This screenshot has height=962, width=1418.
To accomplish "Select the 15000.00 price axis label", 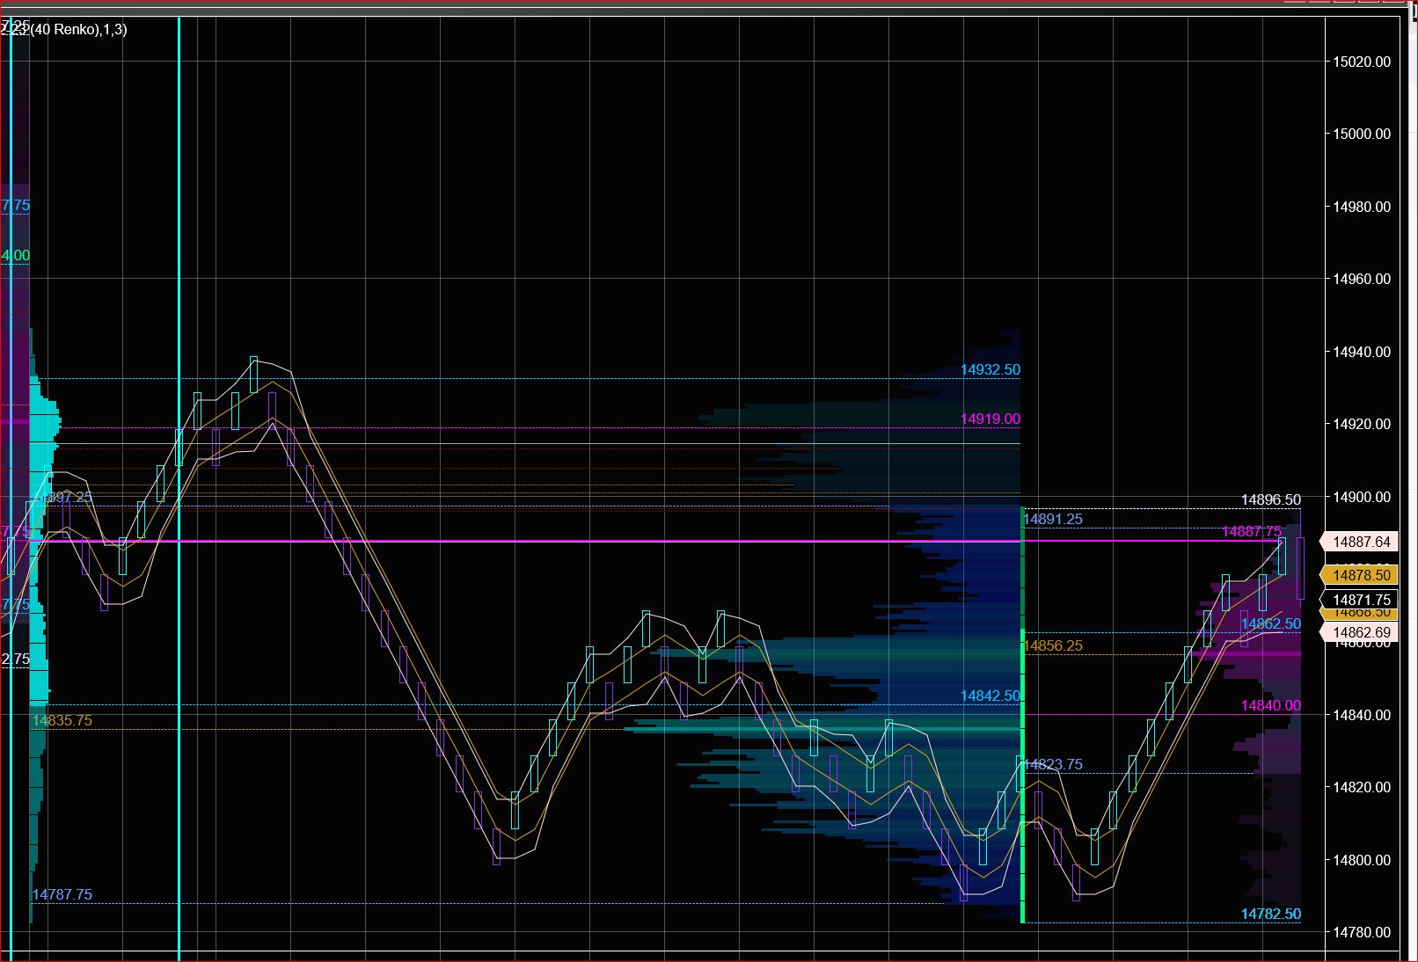I will point(1362,134).
